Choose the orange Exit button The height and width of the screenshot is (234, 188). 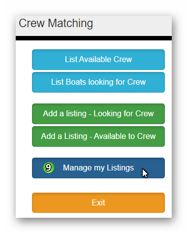point(98,202)
